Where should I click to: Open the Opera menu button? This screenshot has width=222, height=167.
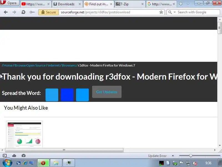[x=10, y=3]
